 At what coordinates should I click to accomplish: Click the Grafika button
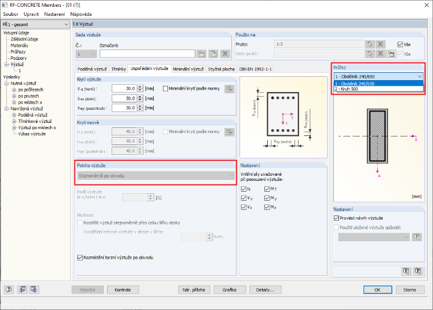(x=230, y=290)
